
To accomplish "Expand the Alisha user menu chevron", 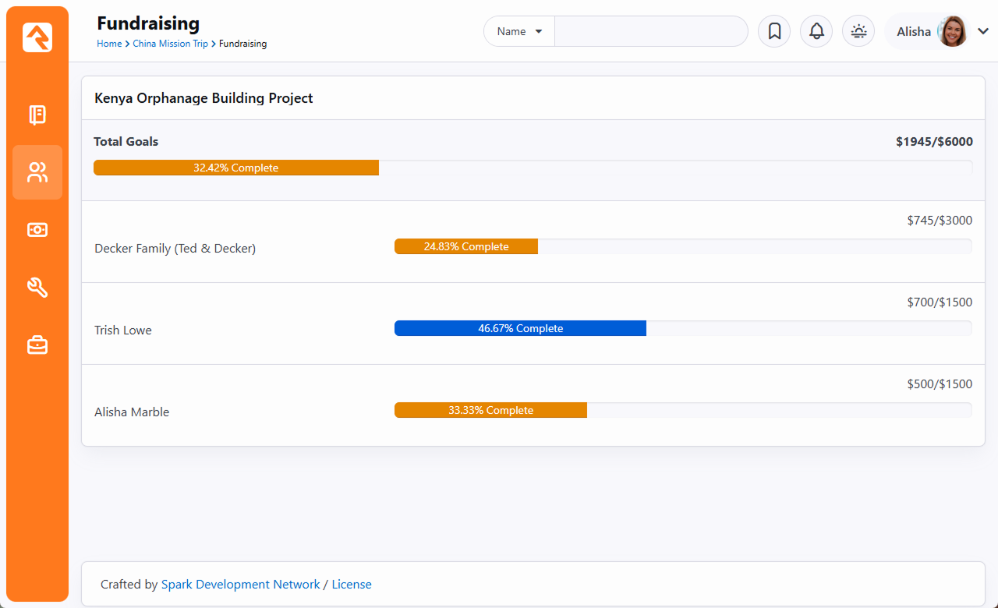I will tap(982, 31).
